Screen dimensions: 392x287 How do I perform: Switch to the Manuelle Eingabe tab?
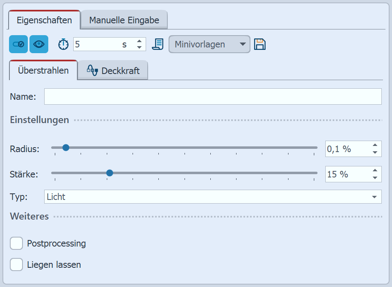click(x=124, y=20)
